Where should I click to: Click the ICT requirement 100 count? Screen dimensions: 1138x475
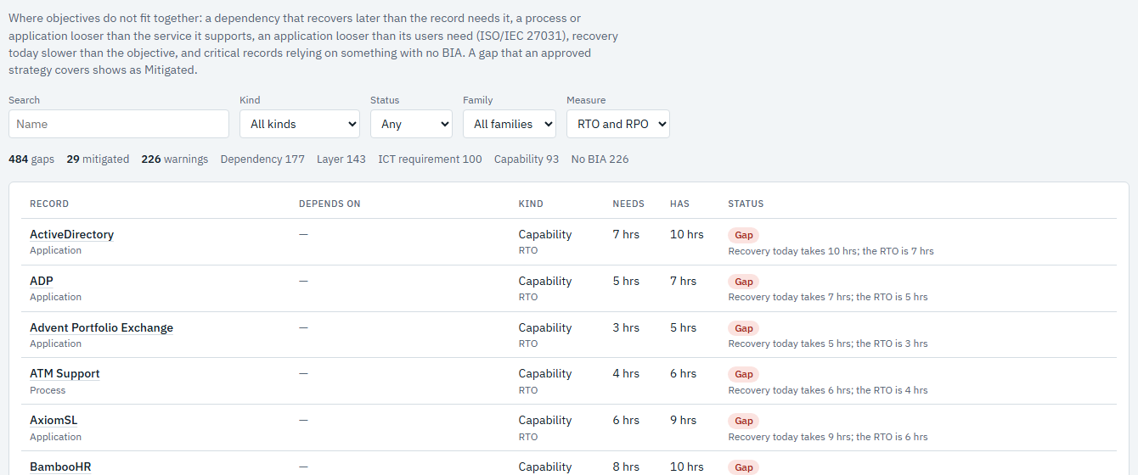click(430, 159)
